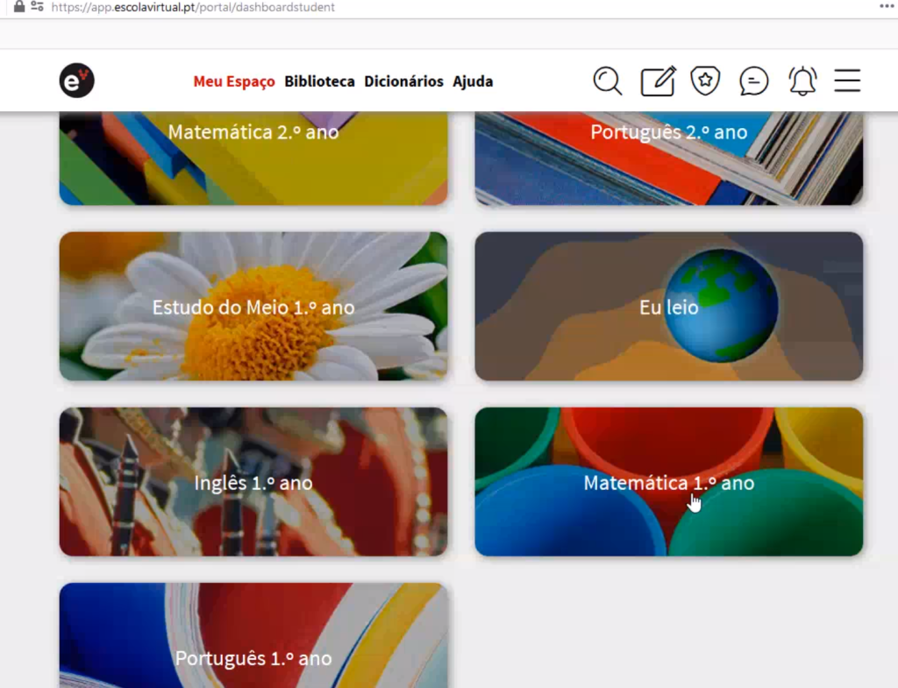Open the browser three-dots menu
The width and height of the screenshot is (898, 688).
coord(887,6)
